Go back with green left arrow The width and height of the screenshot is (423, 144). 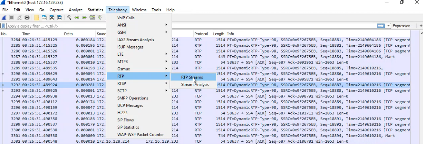coord(77,18)
